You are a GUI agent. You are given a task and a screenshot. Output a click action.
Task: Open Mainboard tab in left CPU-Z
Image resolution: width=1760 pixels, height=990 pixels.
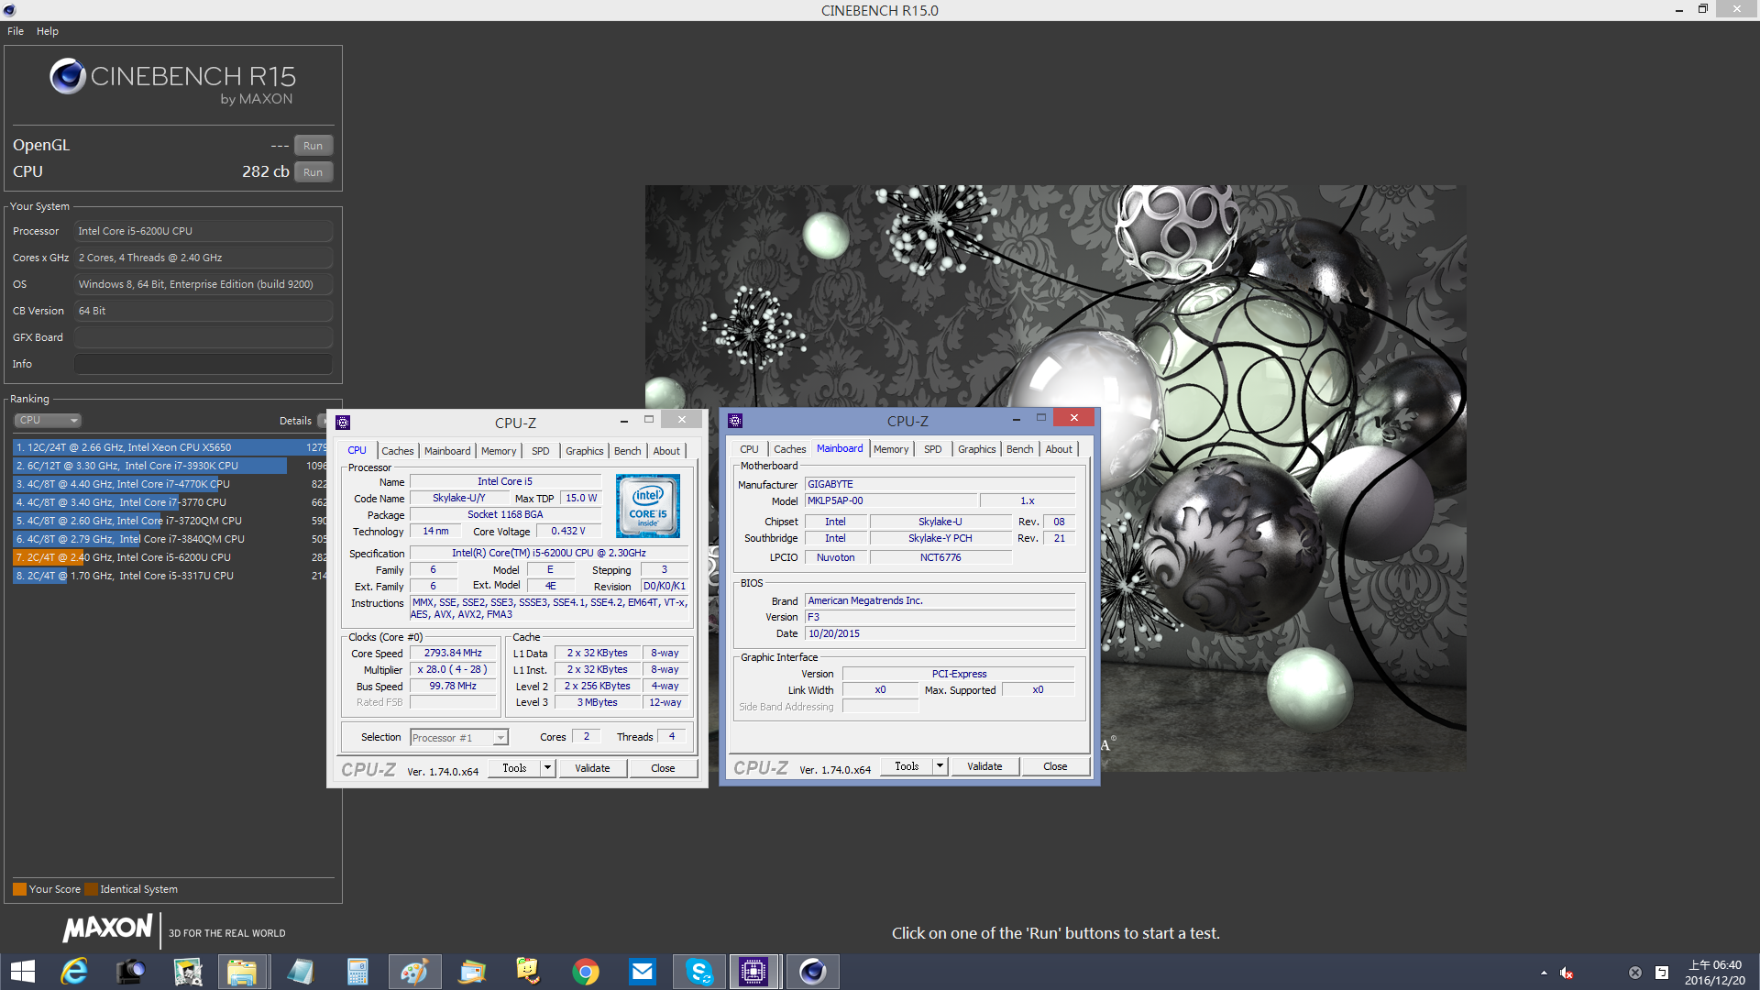click(447, 451)
